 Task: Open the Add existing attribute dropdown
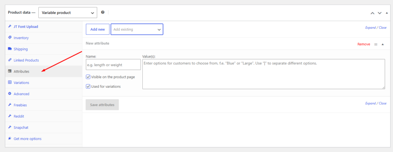[137, 29]
